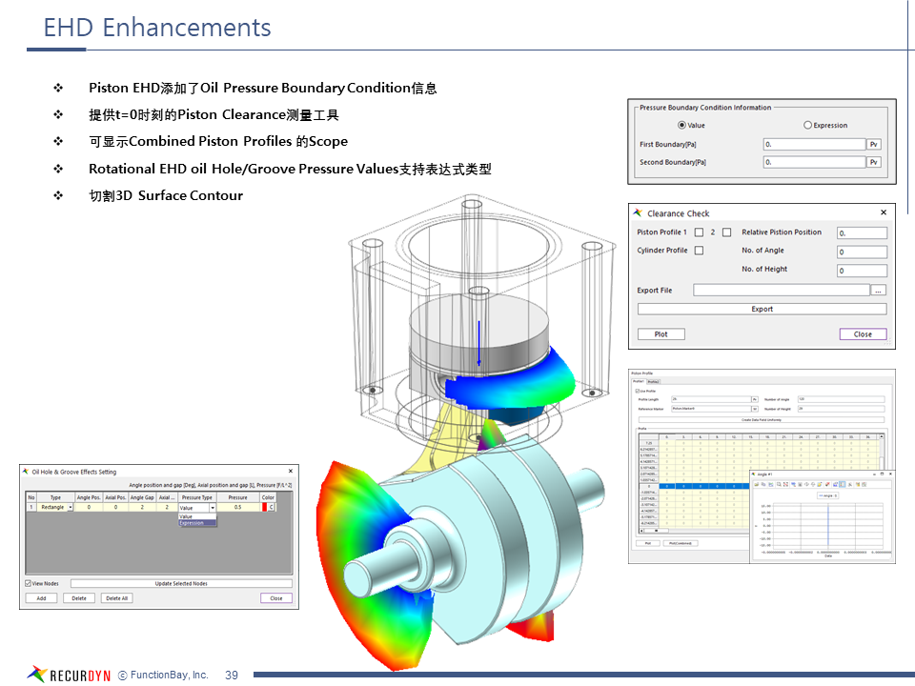Click the Export button in Clearance Check
This screenshot has width=915, height=686.
[x=762, y=309]
